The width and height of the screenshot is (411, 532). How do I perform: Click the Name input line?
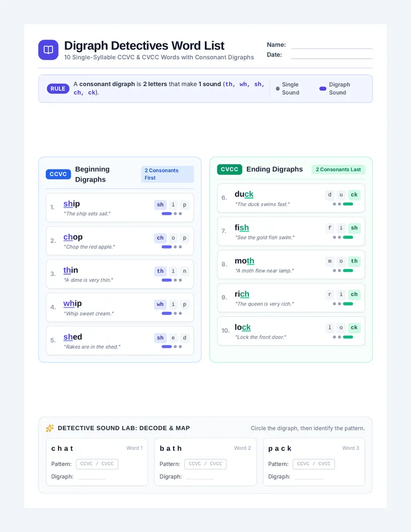(332, 48)
